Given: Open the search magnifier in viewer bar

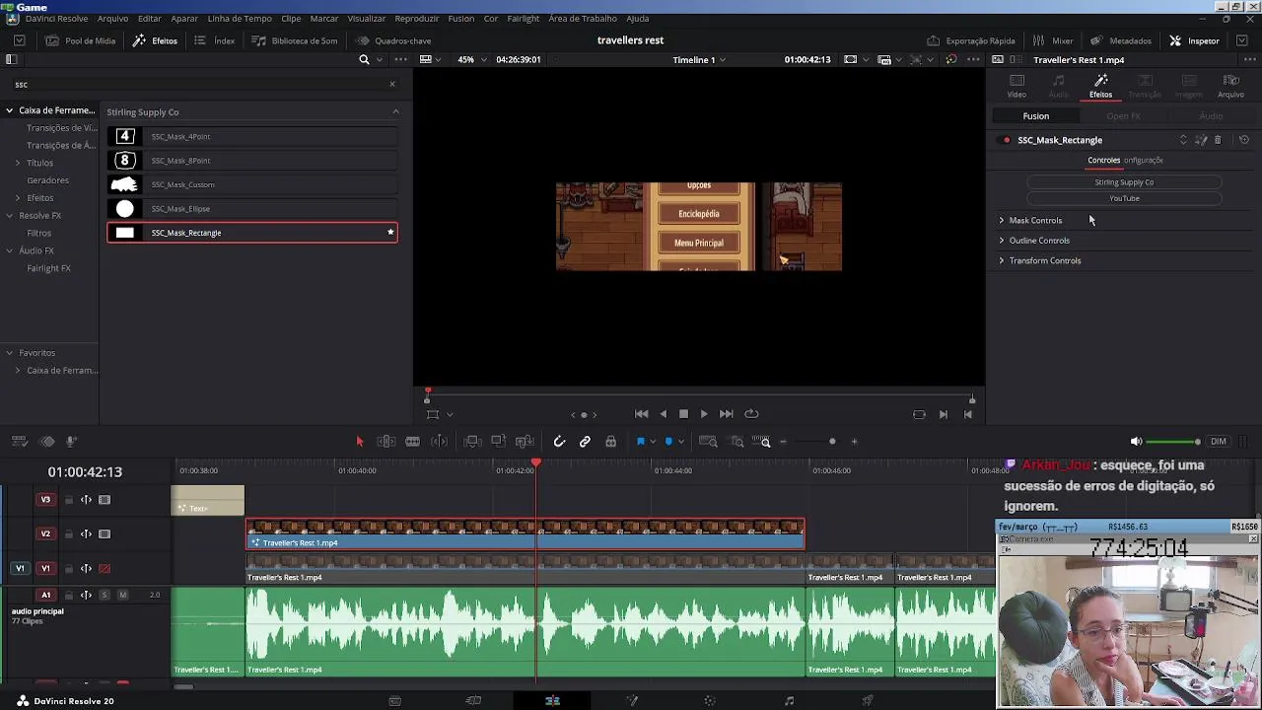Looking at the screenshot, I should tap(364, 60).
